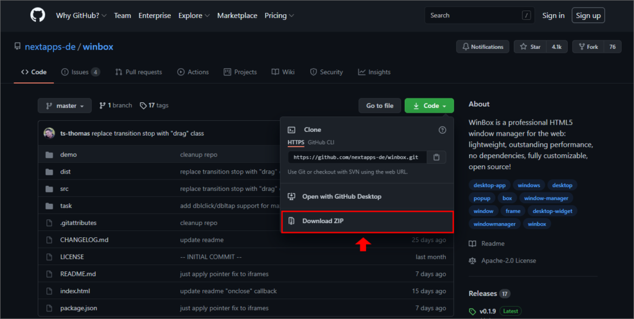The width and height of the screenshot is (634, 319).
Task: Click Enterprise in the header
Action: click(x=155, y=15)
